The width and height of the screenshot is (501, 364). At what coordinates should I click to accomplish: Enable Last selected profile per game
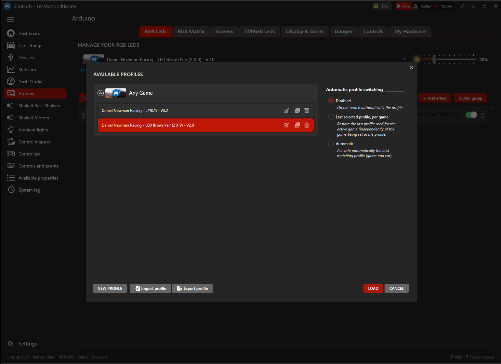331,117
